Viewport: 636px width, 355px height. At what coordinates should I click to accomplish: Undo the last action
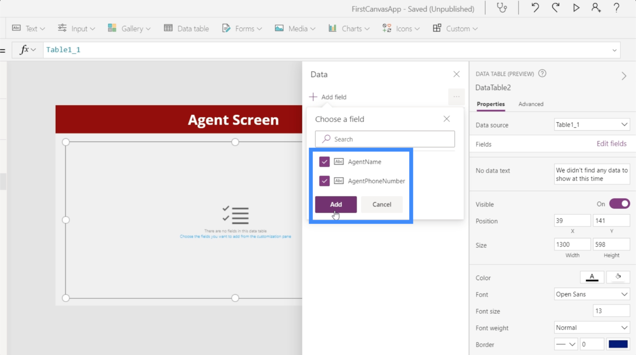click(535, 8)
